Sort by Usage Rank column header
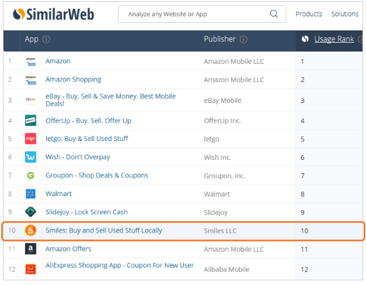The height and width of the screenshot is (285, 366). (x=334, y=39)
